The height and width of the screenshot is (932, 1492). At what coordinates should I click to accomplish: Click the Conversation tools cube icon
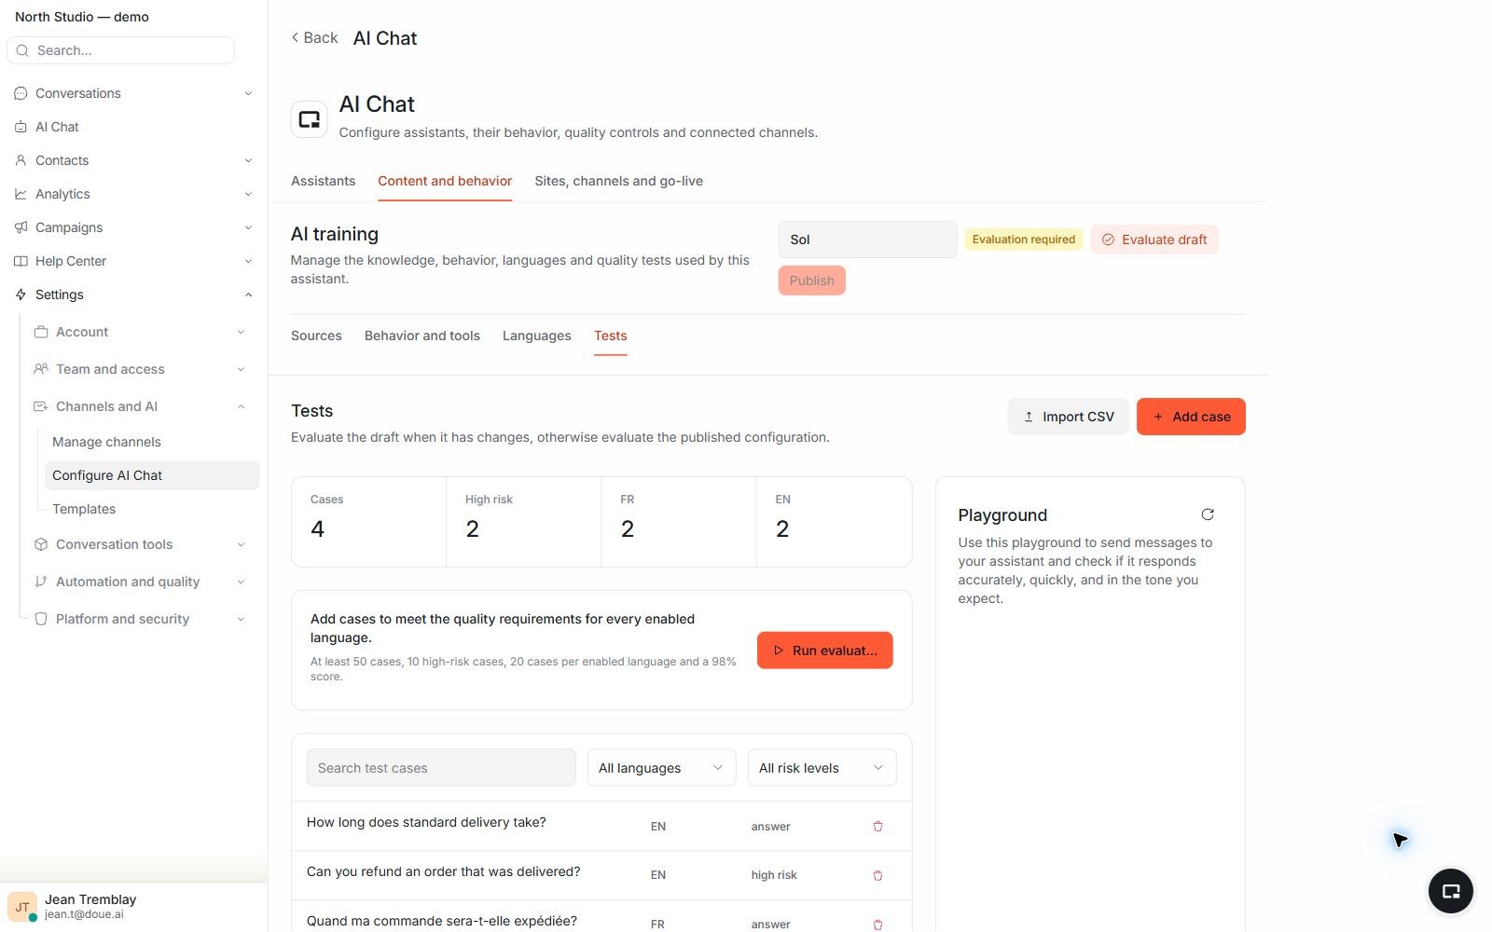pyautogui.click(x=41, y=544)
